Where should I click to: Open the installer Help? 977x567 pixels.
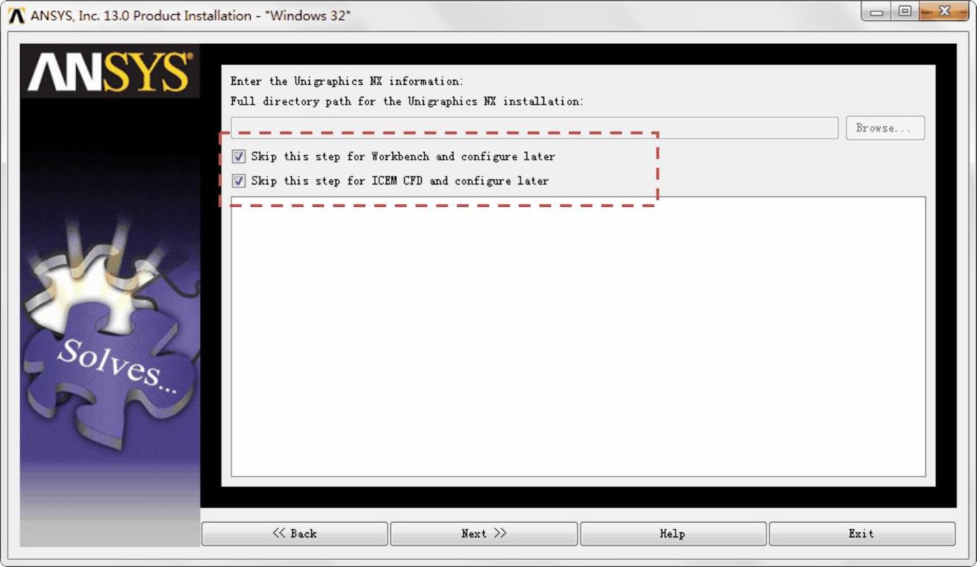673,534
